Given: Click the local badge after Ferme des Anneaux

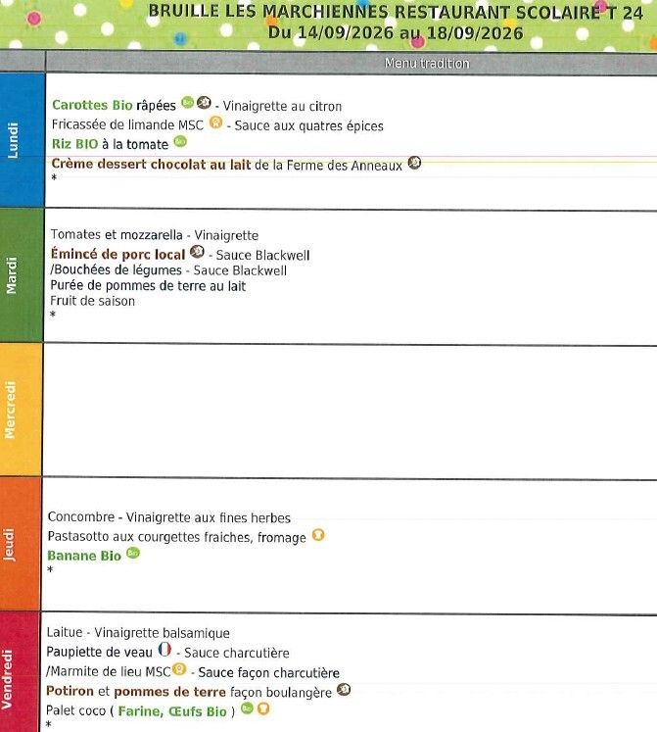Looking at the screenshot, I should pyautogui.click(x=414, y=163).
